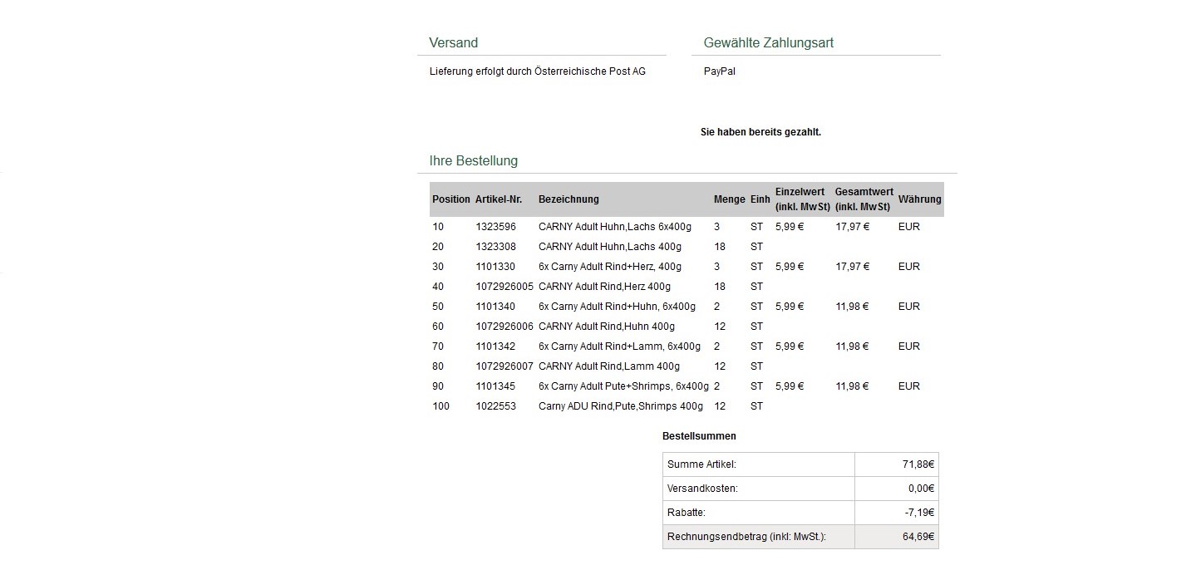
Task: Click the Summe Artikel row label
Action: tap(701, 464)
